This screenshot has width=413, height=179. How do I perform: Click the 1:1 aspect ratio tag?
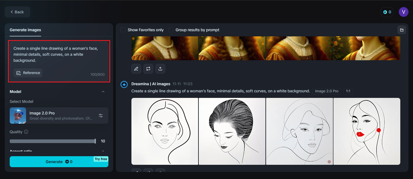348,91
